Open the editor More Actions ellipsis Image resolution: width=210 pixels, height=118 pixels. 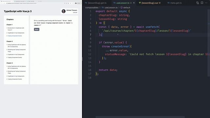click(206, 3)
